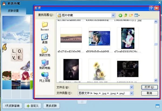Image resolution: width=162 pixels, height=111 pixels.
Task: Select the plain blue skin thumbnail
Action: pyautogui.click(x=7, y=85)
